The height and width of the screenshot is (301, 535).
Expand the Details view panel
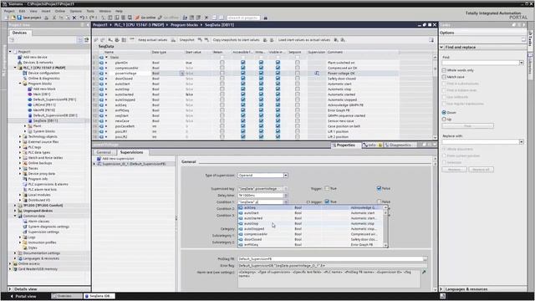point(10,289)
